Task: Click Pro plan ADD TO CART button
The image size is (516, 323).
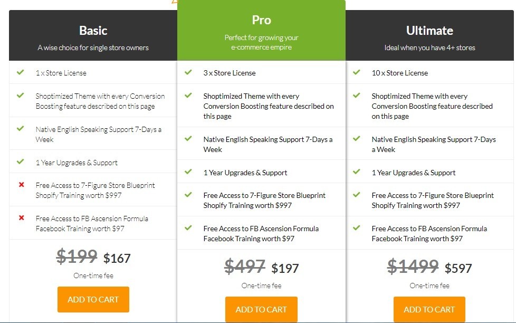Action: point(261,309)
